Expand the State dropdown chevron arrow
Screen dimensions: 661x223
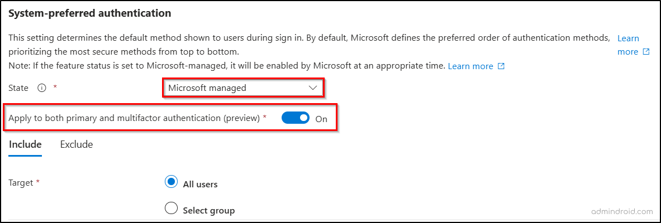tap(313, 88)
